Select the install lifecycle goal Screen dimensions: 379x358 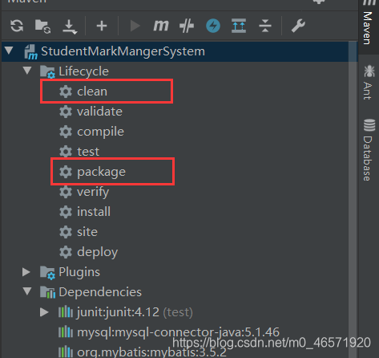pyautogui.click(x=94, y=212)
